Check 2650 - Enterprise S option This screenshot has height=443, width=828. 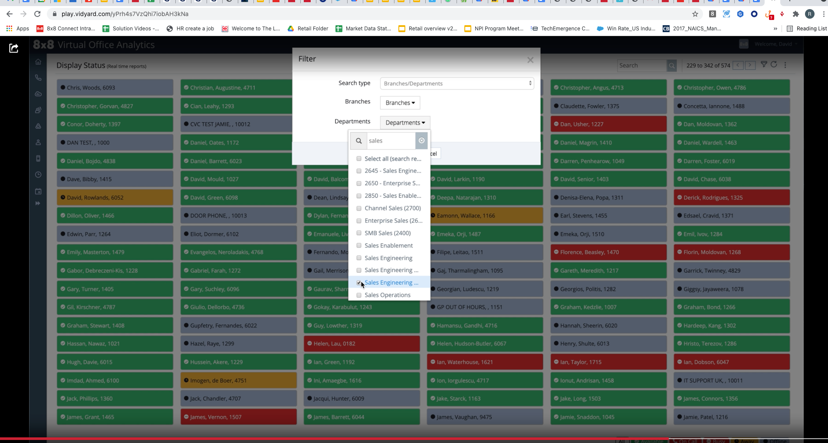tap(359, 183)
